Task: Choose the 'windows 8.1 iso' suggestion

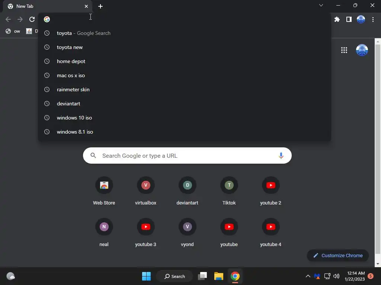Action: click(185, 132)
